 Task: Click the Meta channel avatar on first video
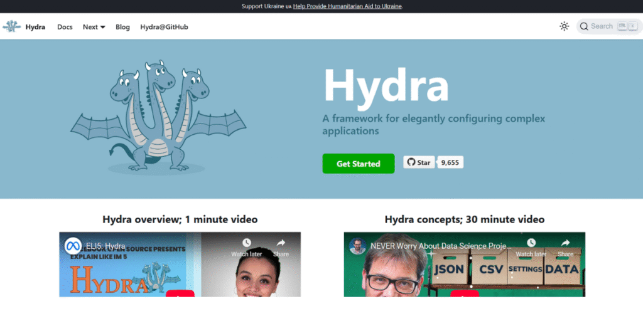click(73, 246)
